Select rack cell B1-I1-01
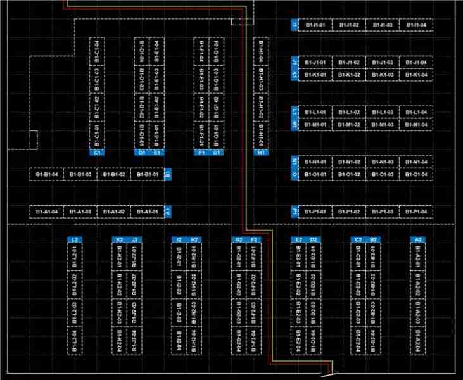463x380 pixels. (315, 25)
